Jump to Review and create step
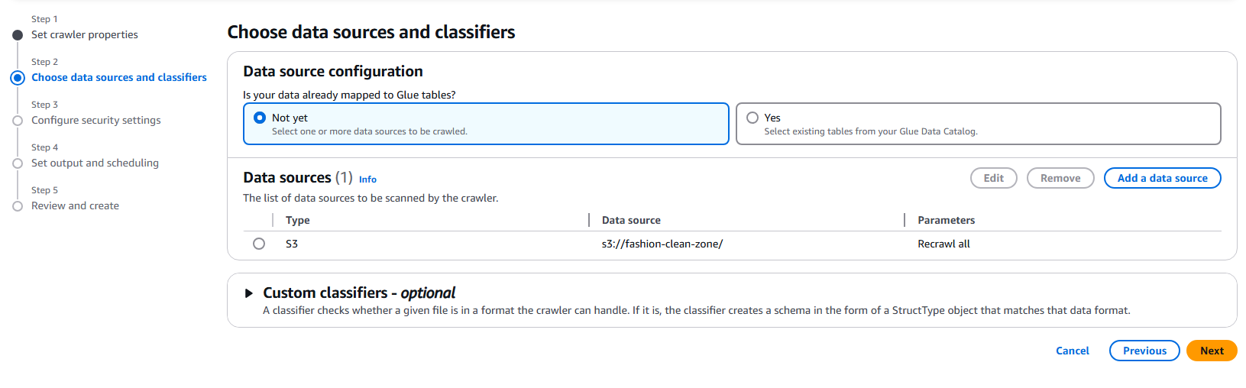1246x388 pixels. (75, 205)
